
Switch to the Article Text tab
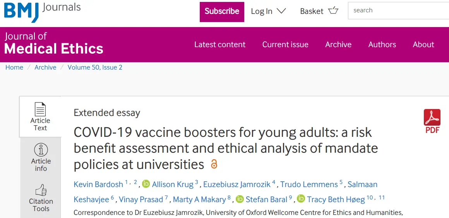[x=40, y=117]
